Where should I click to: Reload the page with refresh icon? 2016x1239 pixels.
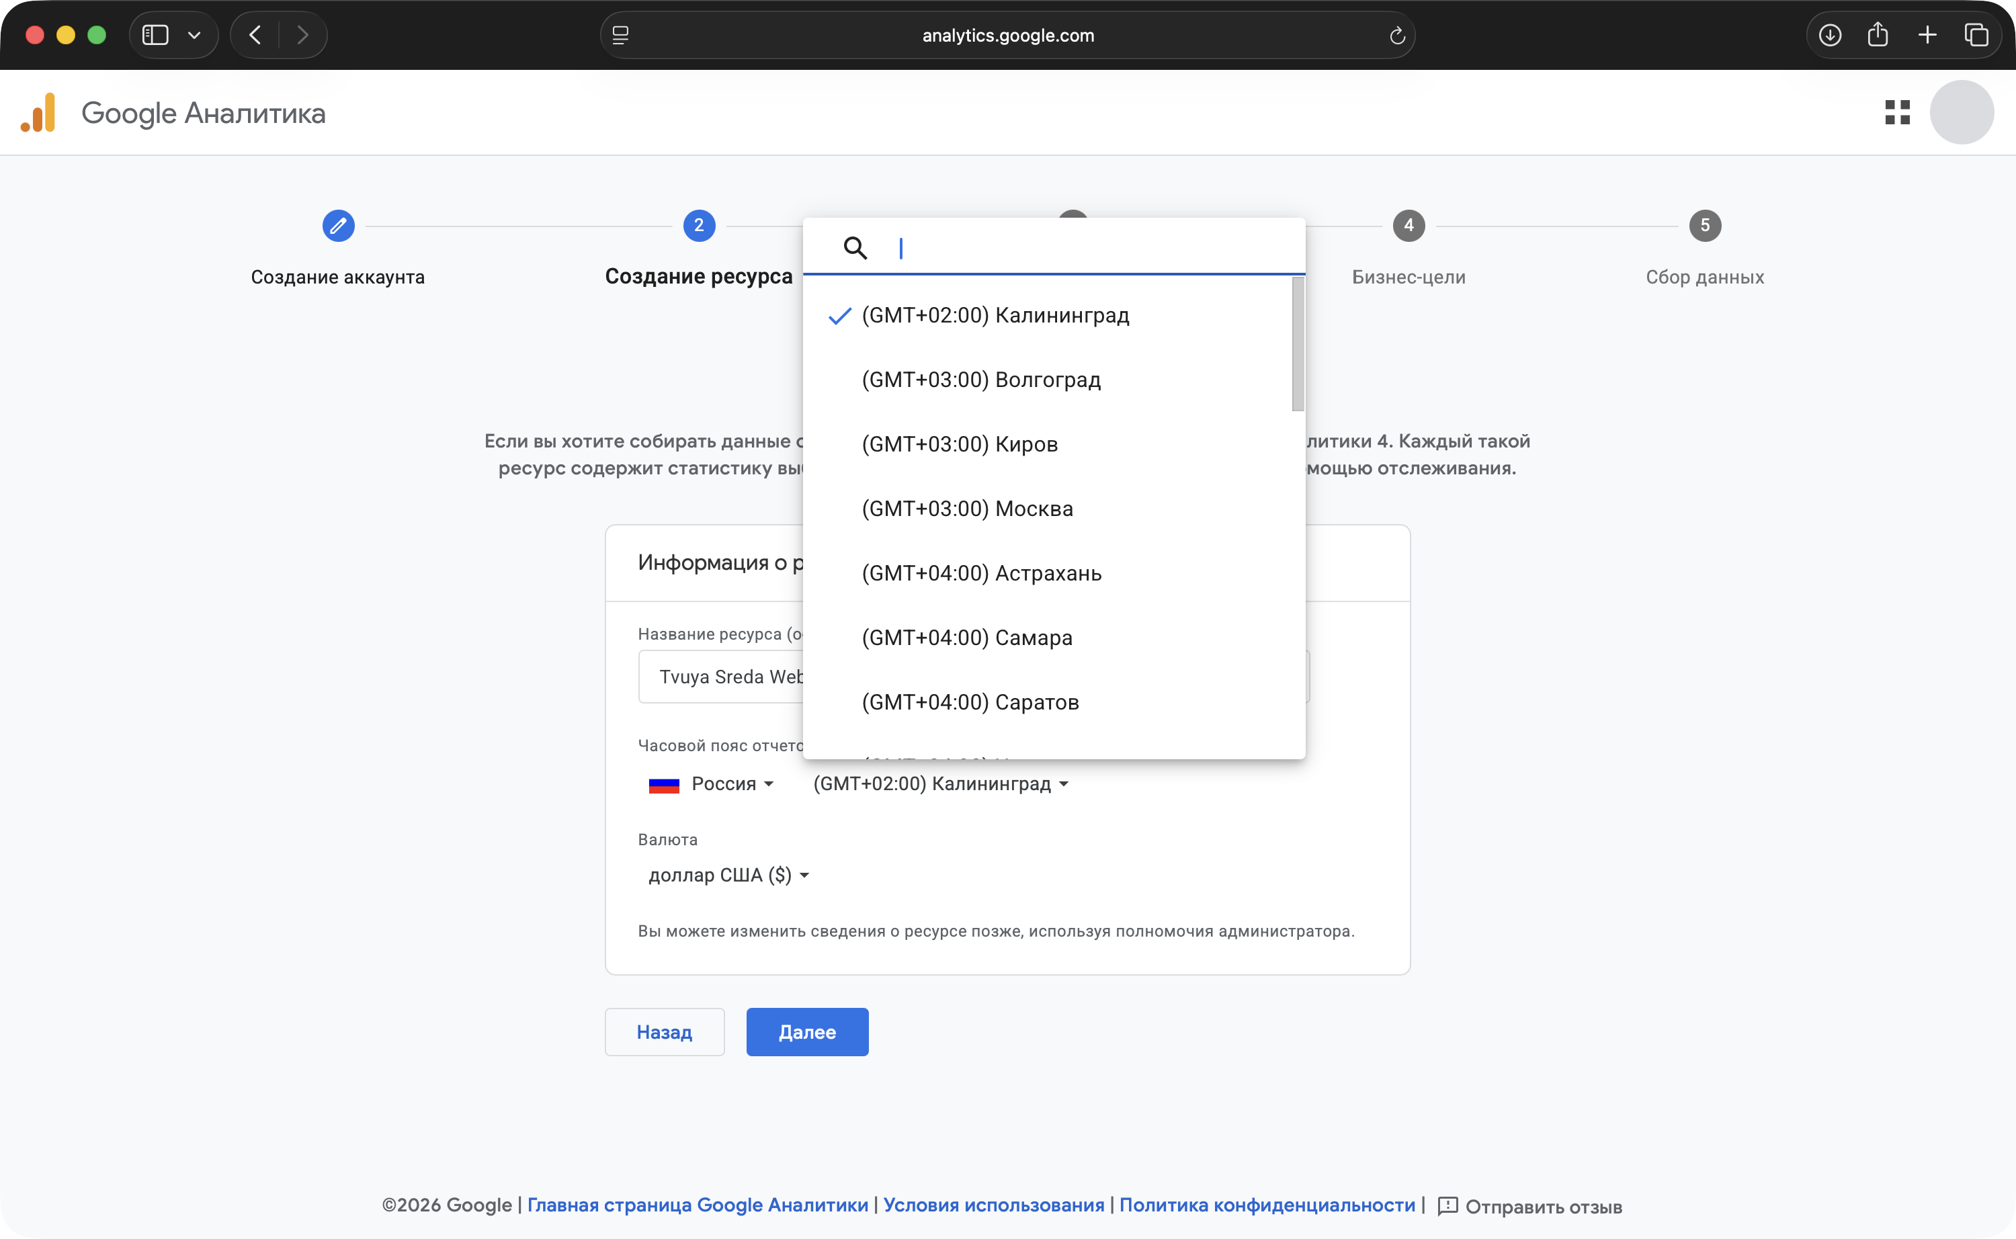(x=1397, y=35)
